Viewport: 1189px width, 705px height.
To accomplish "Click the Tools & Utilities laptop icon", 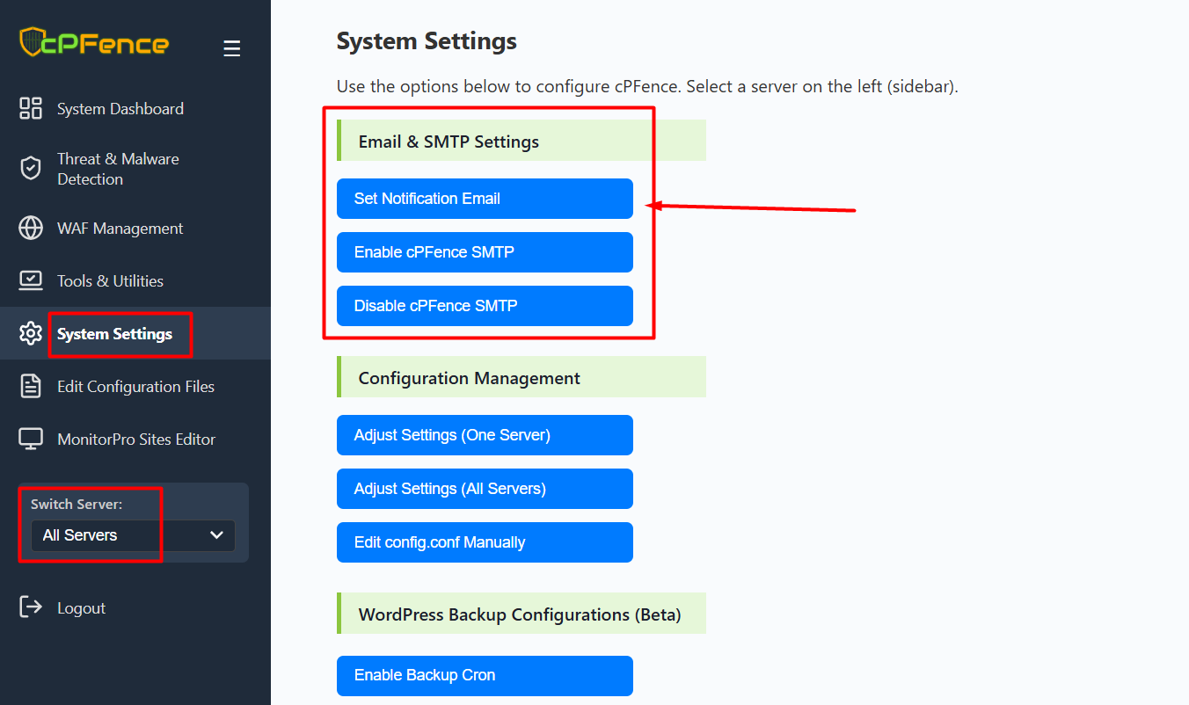I will pyautogui.click(x=31, y=281).
